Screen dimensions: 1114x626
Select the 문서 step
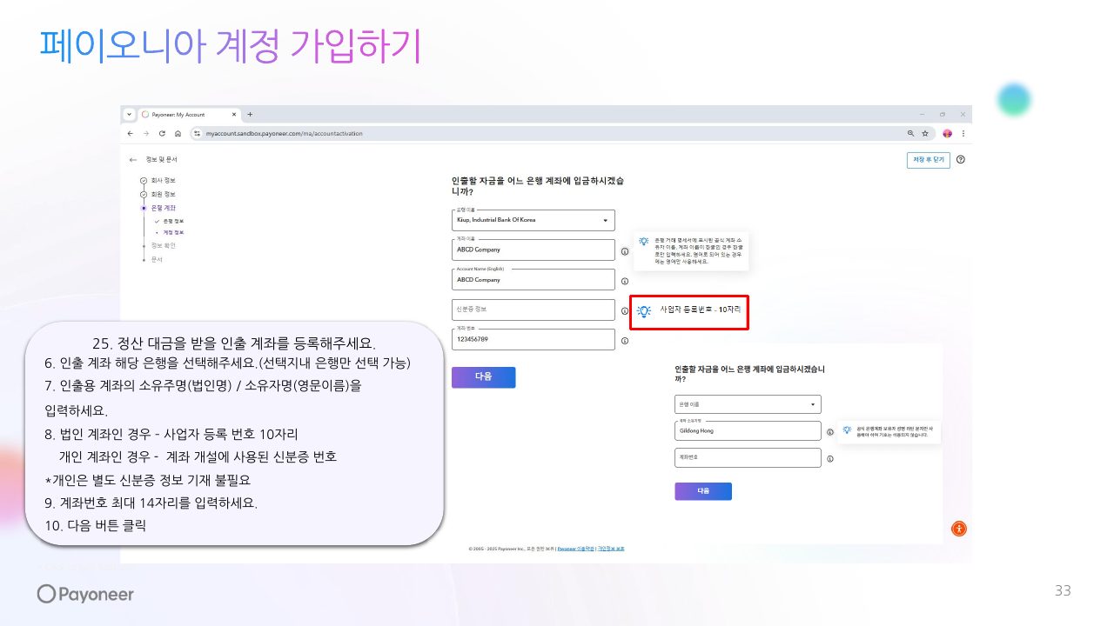click(x=157, y=259)
